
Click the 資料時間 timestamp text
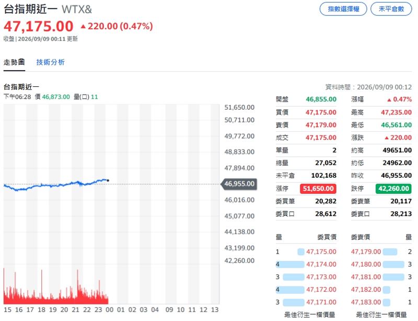click(368, 87)
